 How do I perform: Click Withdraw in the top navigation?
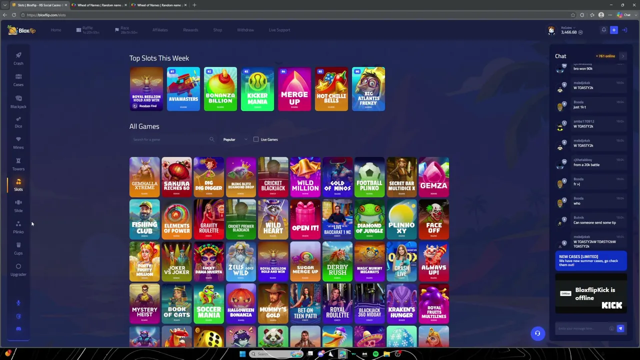[245, 30]
